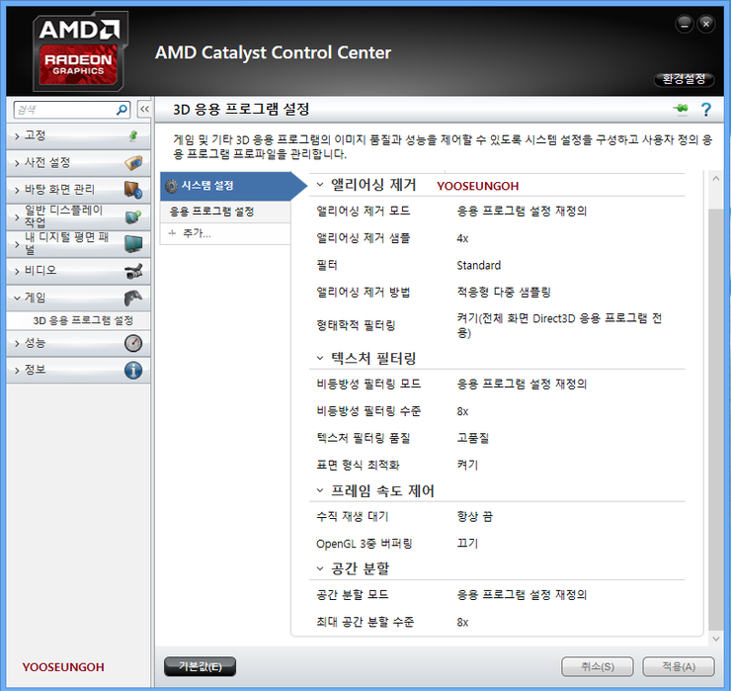Screen dimensions: 731x691
Task: Collapse the 텍스처 필터링 group
Action: tap(320, 358)
